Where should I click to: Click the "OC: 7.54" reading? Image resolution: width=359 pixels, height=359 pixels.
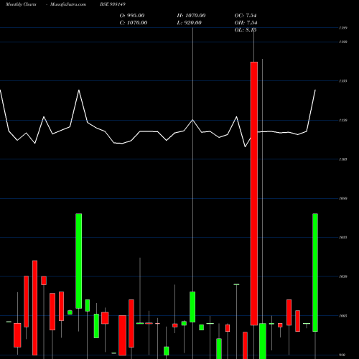246,16
